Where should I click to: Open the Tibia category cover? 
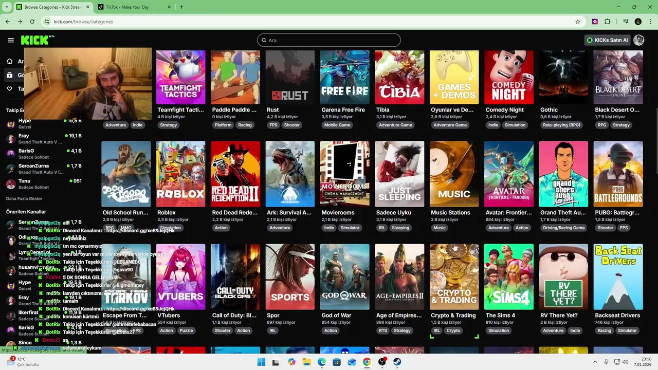point(399,77)
